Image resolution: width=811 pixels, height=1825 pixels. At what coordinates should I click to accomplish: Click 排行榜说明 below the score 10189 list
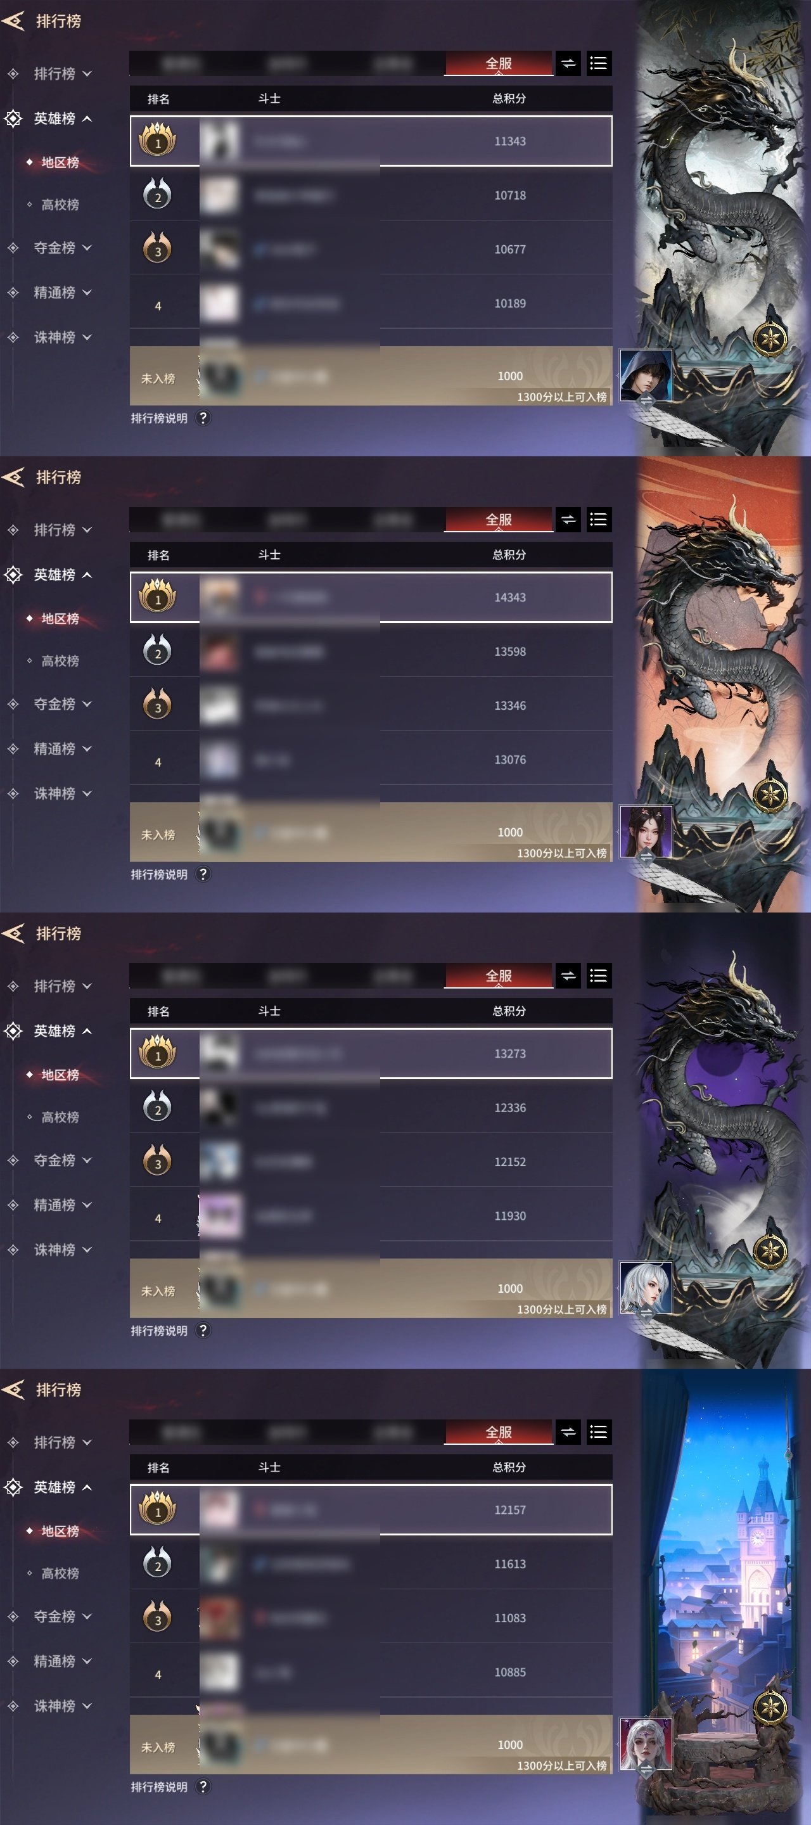pos(160,418)
